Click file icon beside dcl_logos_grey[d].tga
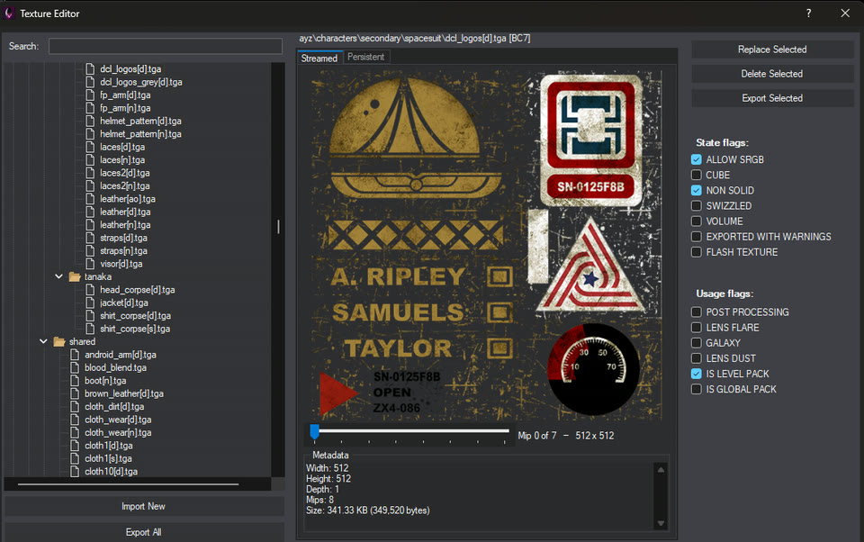Image resolution: width=864 pixels, height=542 pixels. (x=90, y=82)
